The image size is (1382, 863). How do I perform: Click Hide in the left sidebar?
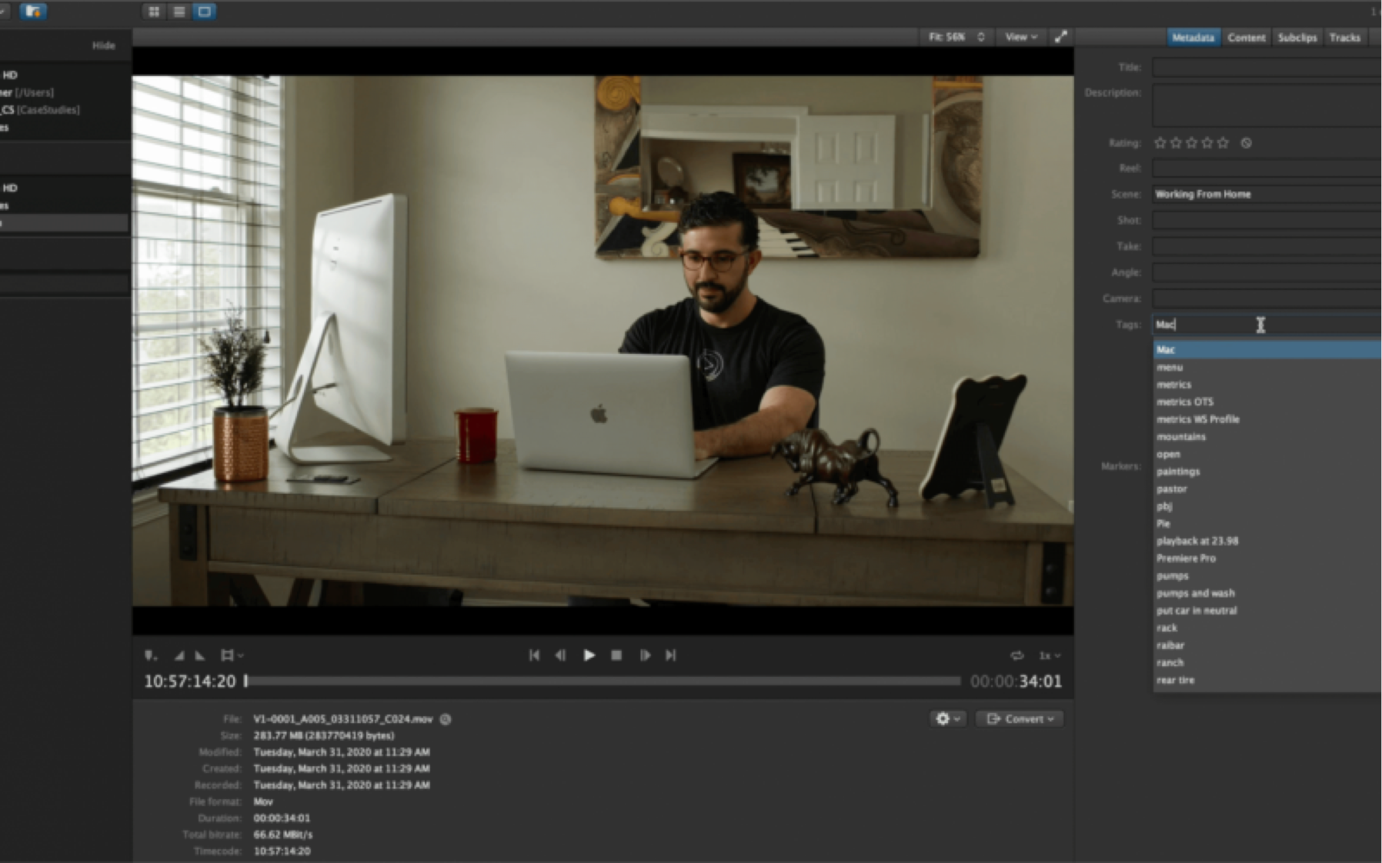(x=103, y=45)
